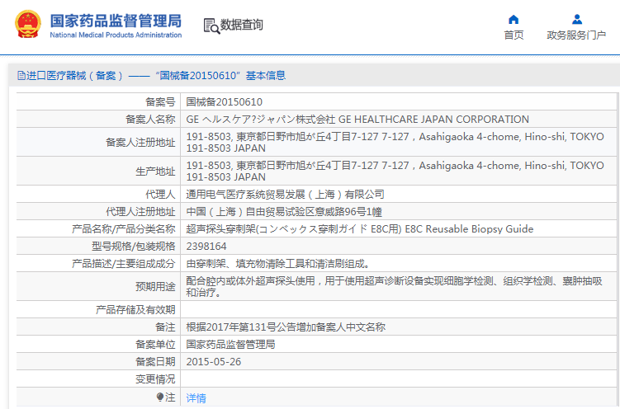Image resolution: width=620 pixels, height=409 pixels.
Task: Click the home house icon
Action: [514, 19]
